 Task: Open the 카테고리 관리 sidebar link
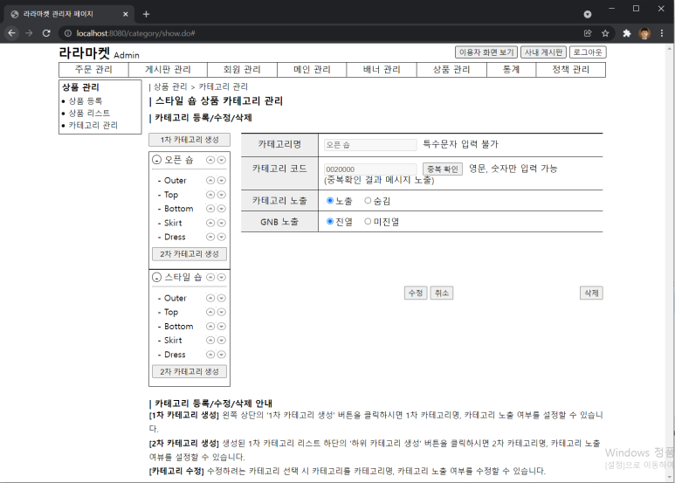93,125
